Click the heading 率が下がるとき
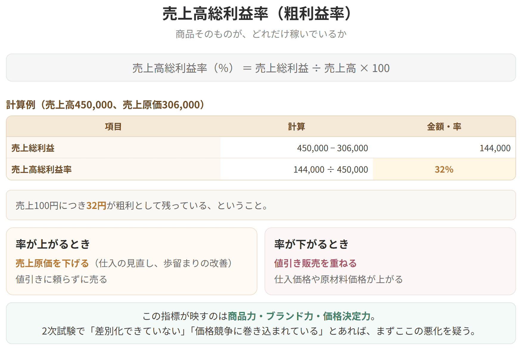This screenshot has height=350, width=522. coord(311,244)
